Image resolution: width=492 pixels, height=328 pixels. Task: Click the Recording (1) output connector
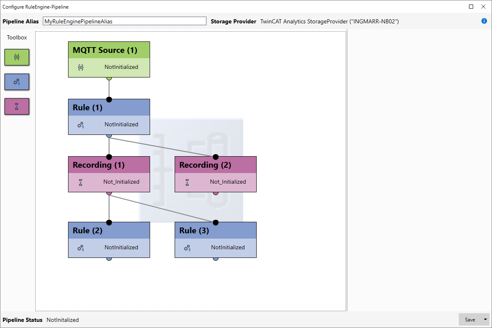coord(109,193)
